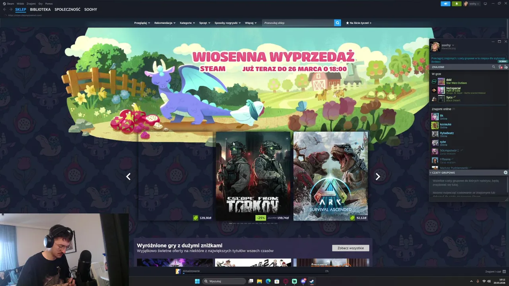The image size is (509, 286).
Task: Go forward with the navigation arrow
Action: pyautogui.click(x=11, y=10)
